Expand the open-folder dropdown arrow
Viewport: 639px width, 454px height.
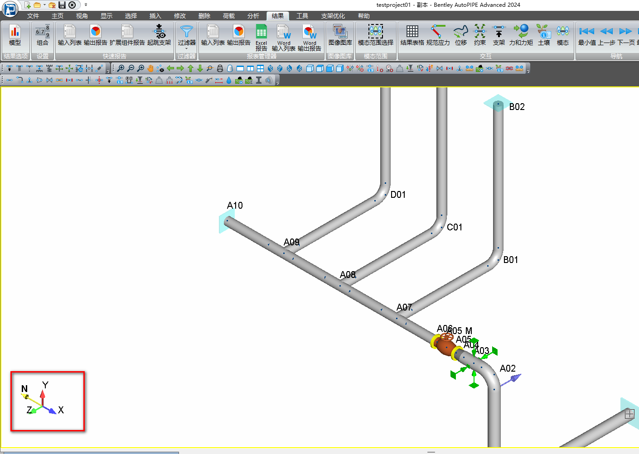point(44,5)
